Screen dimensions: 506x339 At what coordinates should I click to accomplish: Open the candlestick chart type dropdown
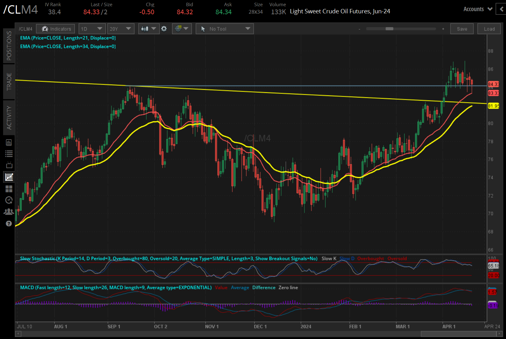click(x=149, y=29)
